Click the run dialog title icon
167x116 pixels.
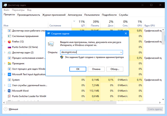(x=48, y=34)
